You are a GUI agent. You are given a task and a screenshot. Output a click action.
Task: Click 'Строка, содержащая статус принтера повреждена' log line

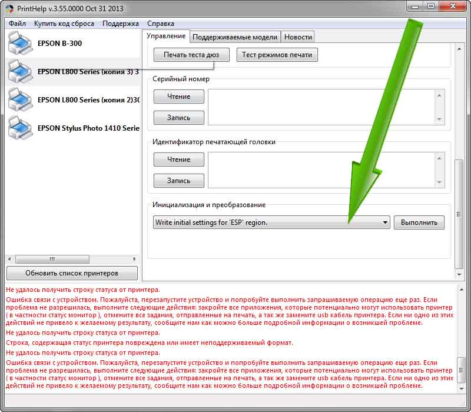pyautogui.click(x=150, y=343)
